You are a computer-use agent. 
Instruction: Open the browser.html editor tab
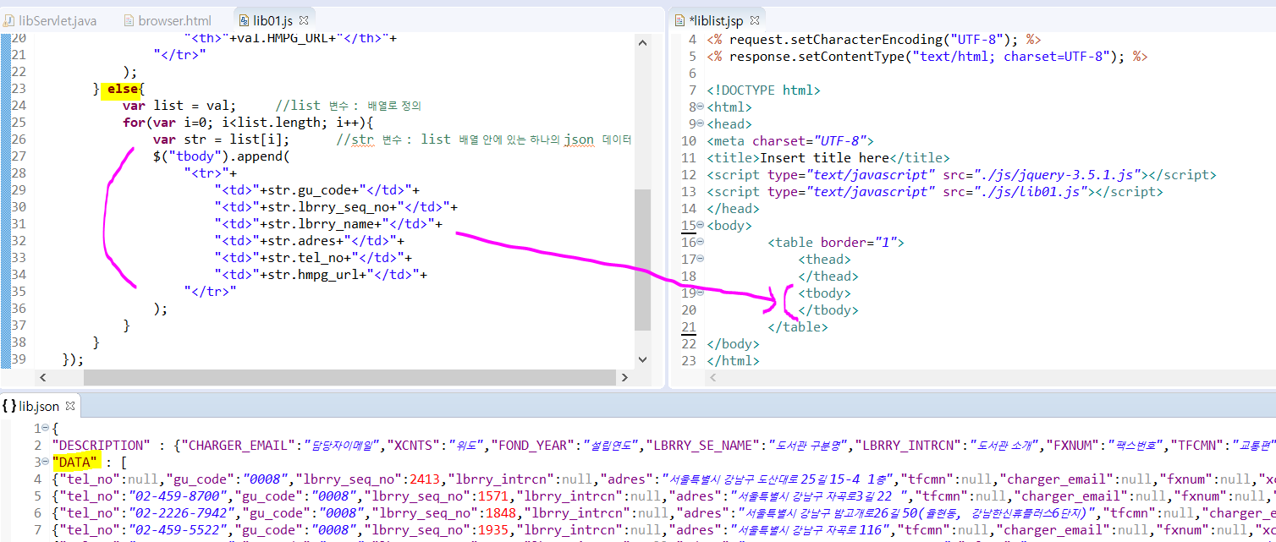[174, 19]
